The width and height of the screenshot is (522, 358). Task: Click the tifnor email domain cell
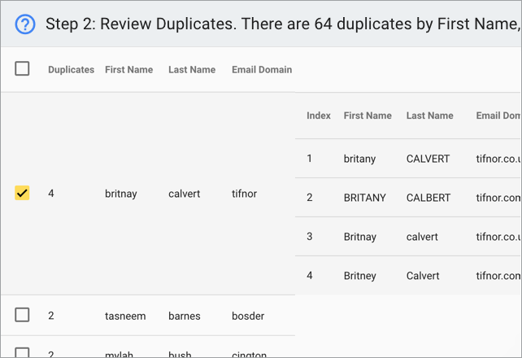click(244, 194)
